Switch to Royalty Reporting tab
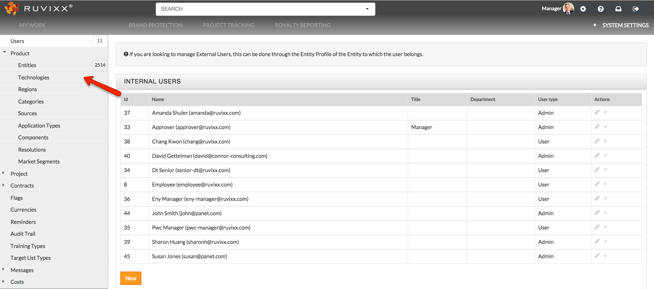This screenshot has width=654, height=289. (303, 25)
